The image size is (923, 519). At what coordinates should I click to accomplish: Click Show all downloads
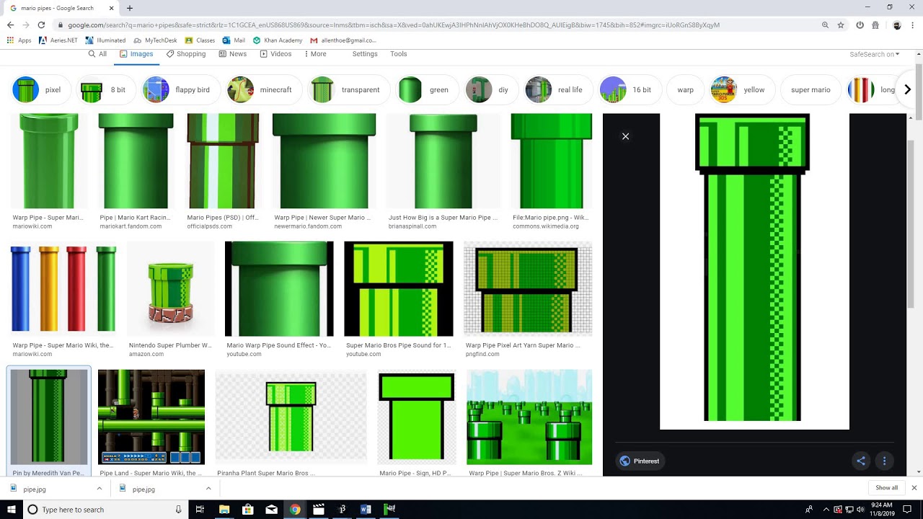click(886, 488)
